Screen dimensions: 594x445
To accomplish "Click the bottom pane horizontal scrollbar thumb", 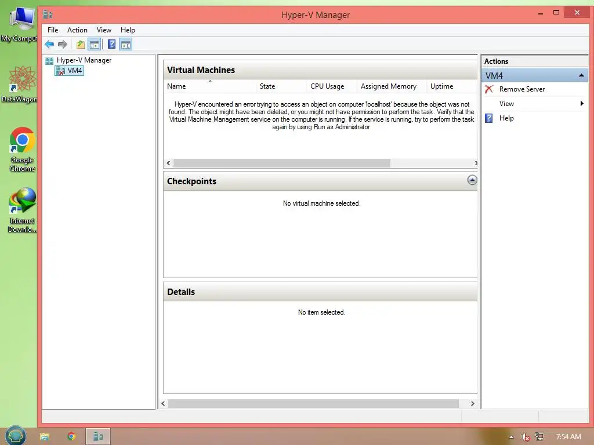I will tap(313, 403).
